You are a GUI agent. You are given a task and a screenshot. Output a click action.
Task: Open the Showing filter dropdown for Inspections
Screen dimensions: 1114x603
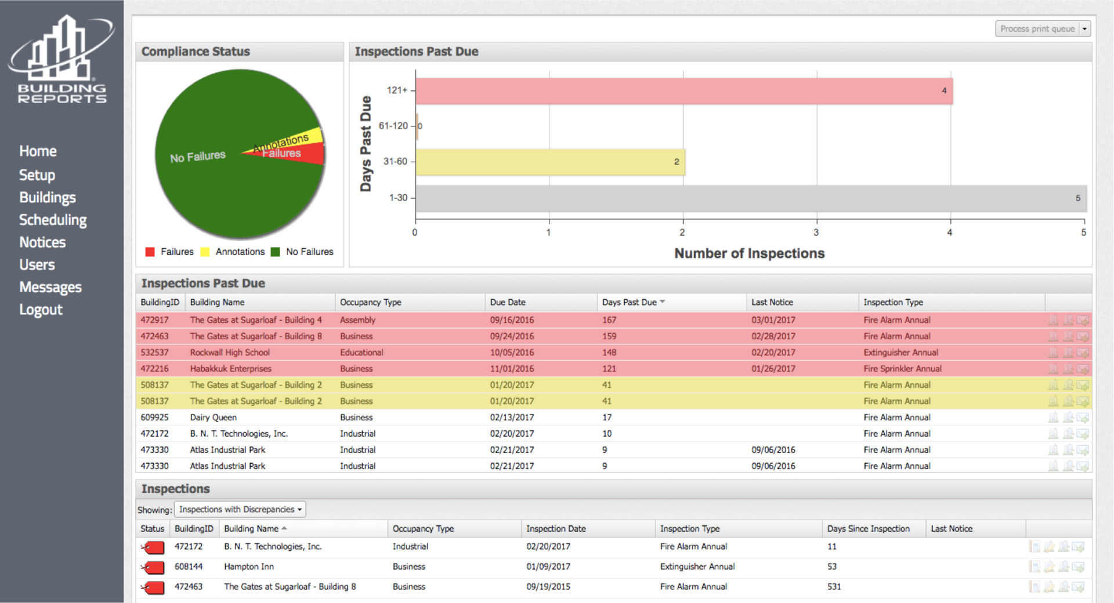pyautogui.click(x=240, y=509)
